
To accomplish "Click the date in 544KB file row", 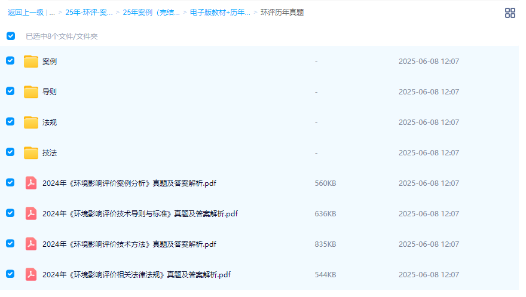I will click(x=429, y=275).
